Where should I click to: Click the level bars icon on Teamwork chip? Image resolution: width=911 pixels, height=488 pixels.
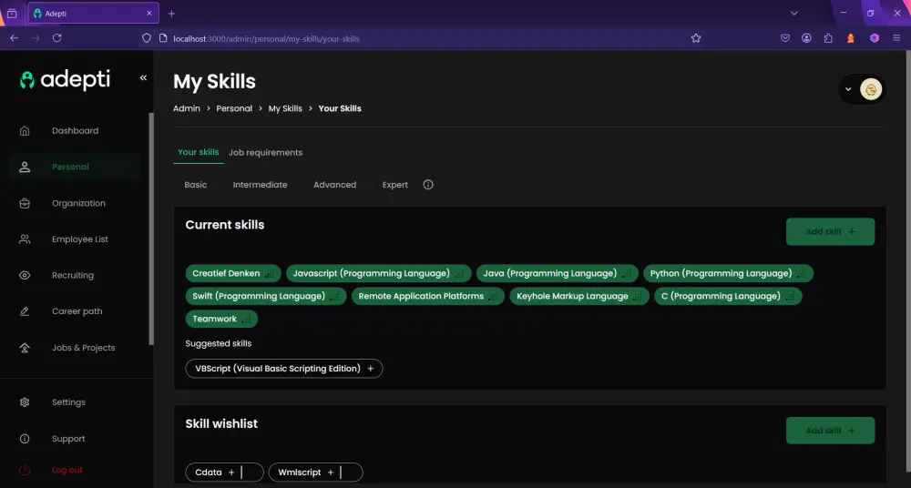point(246,319)
